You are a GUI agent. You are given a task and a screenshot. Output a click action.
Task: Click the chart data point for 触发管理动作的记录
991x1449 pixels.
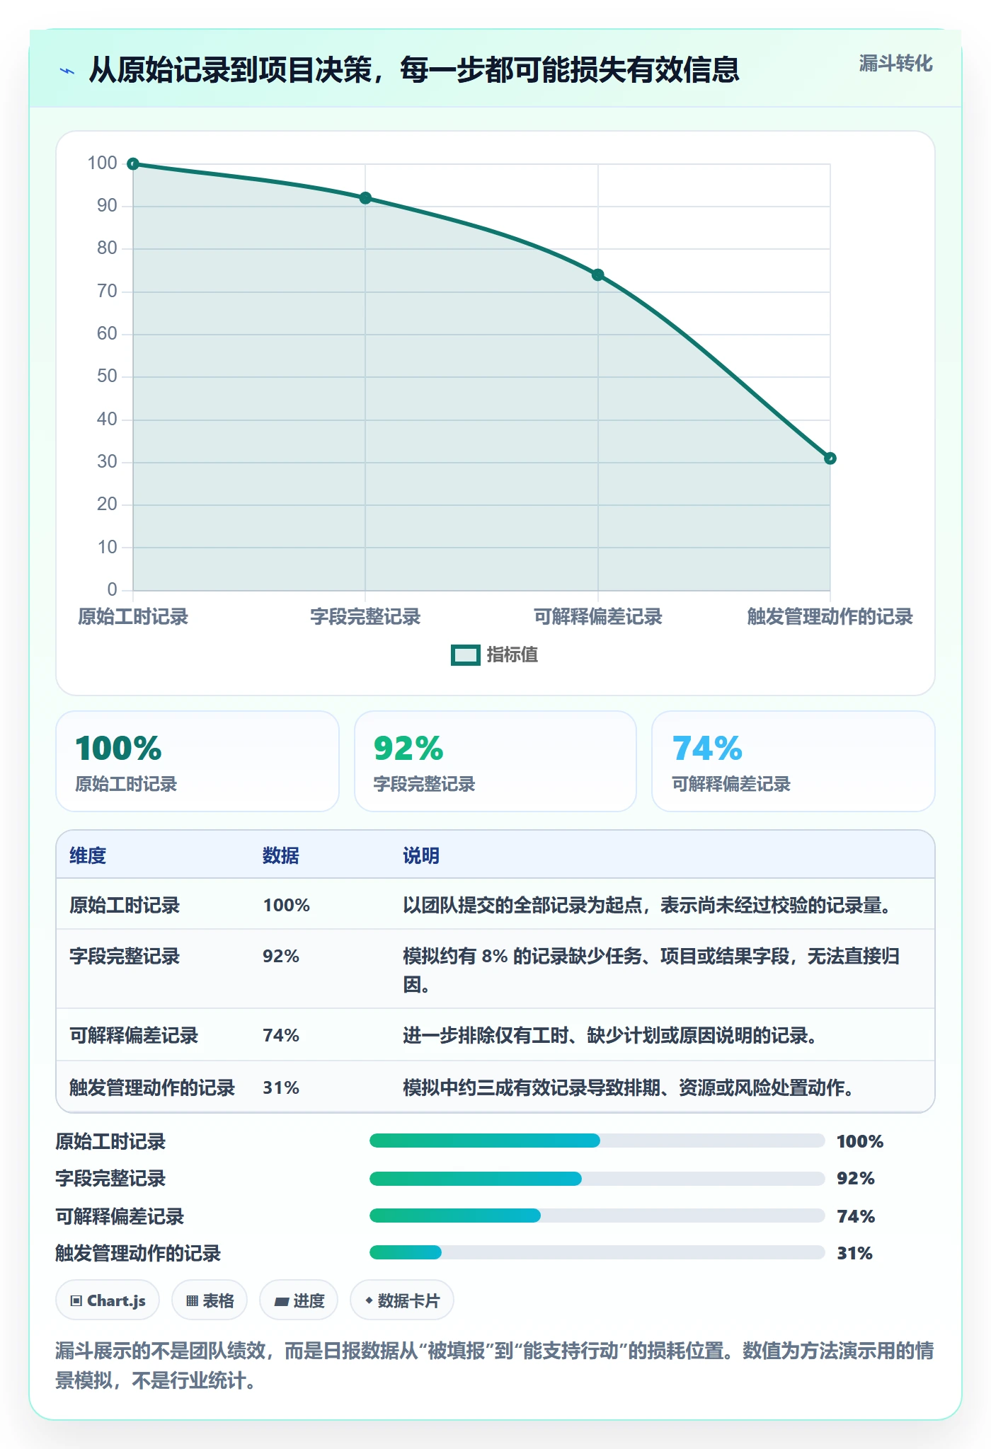pos(830,458)
